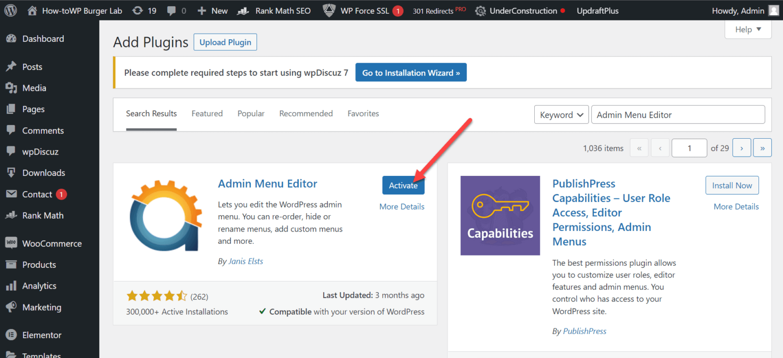Open Analytics via its bar chart icon
This screenshot has height=358, width=783.
11,286
